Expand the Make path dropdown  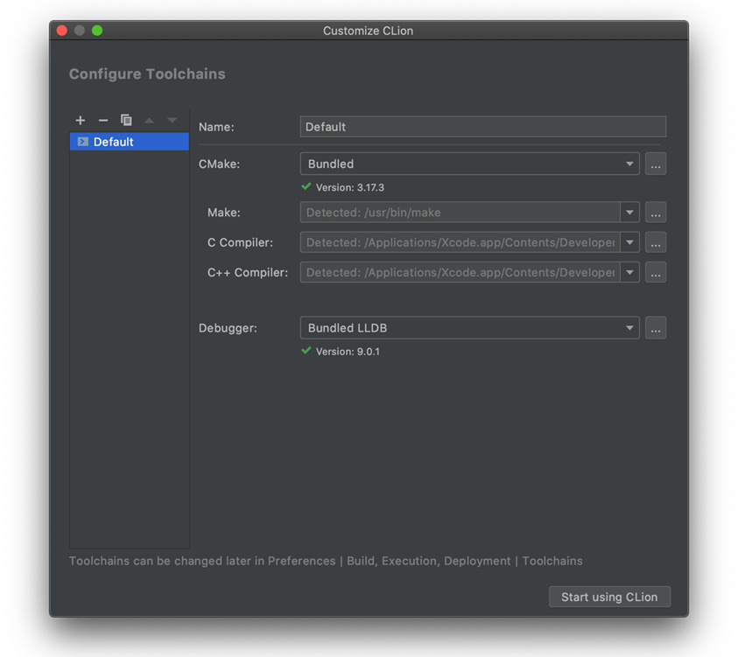pos(629,213)
